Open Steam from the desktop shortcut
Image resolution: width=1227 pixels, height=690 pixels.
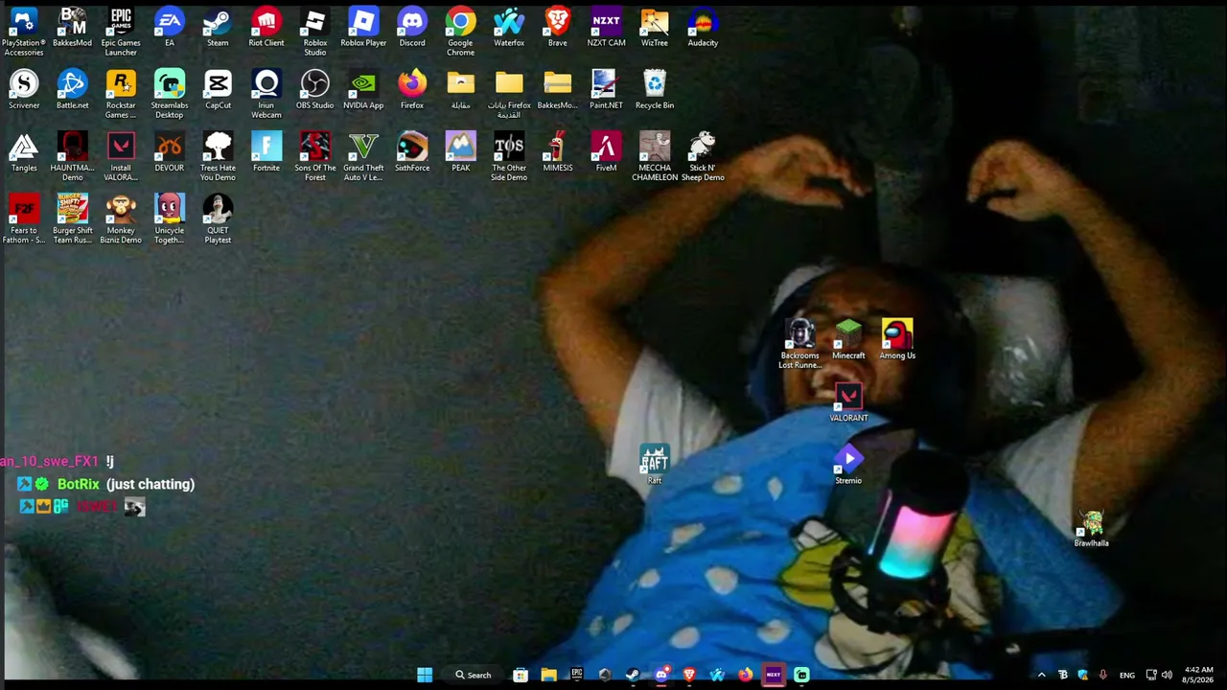coord(218,27)
